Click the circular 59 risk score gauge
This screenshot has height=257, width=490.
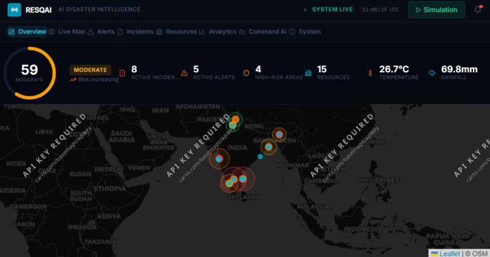29,73
